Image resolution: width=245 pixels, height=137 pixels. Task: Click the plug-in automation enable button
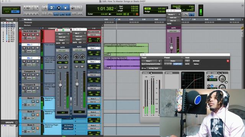[187, 61]
